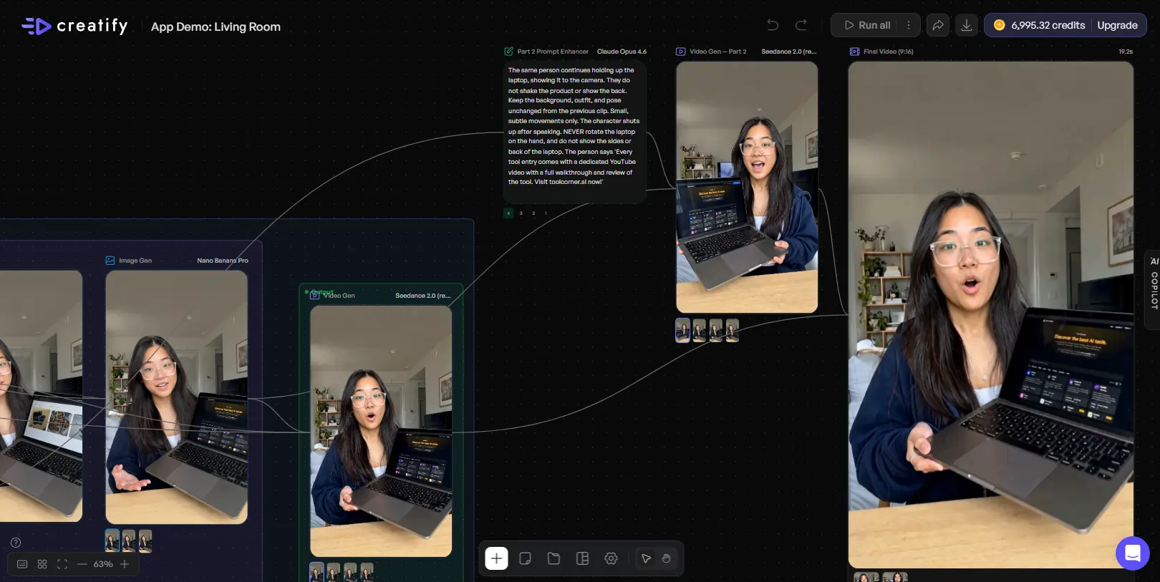Click the 19.2s duration label

point(1126,52)
